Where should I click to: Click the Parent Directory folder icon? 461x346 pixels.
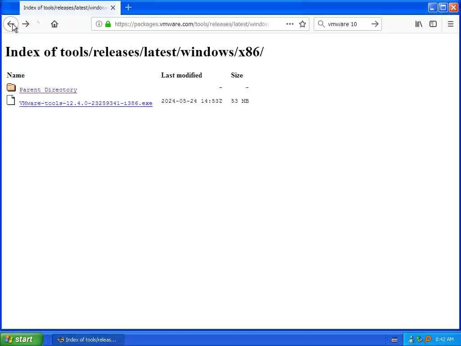click(x=11, y=87)
